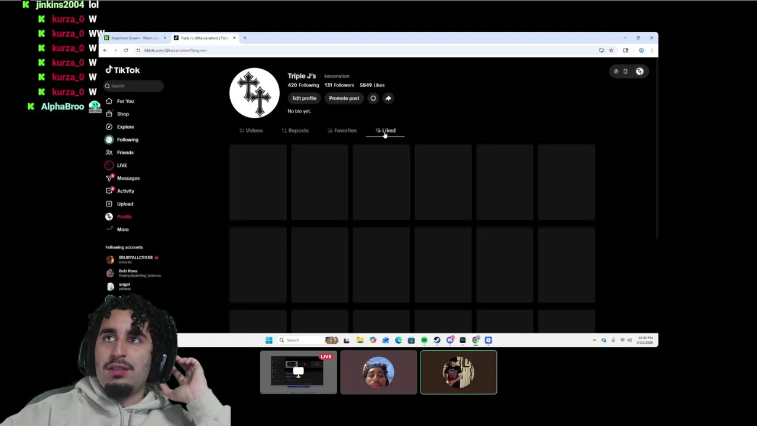Close the Kick stream browser tab

pyautogui.click(x=164, y=38)
